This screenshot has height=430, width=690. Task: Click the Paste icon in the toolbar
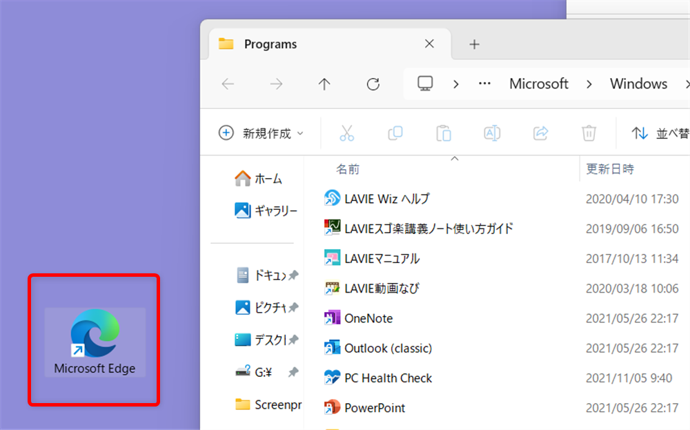444,133
